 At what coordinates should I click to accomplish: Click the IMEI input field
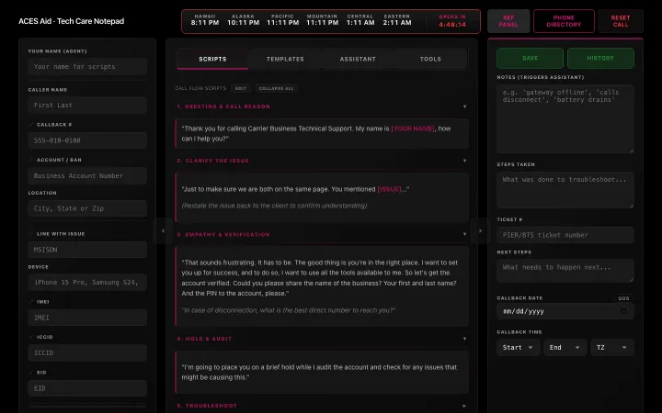coord(87,318)
